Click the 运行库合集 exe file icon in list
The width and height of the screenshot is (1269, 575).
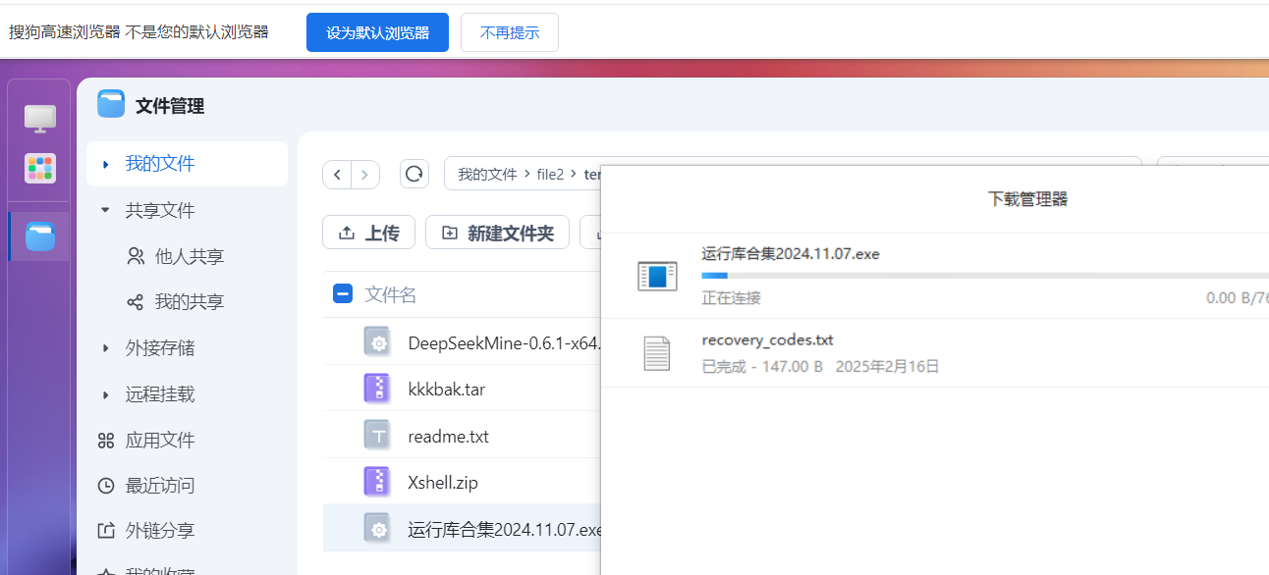pos(377,529)
